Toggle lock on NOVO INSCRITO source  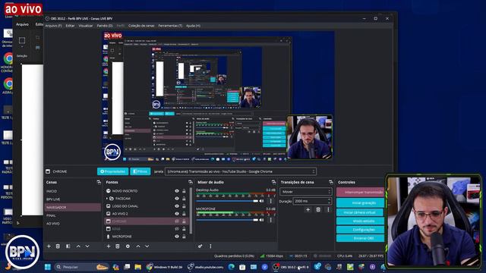tap(184, 191)
